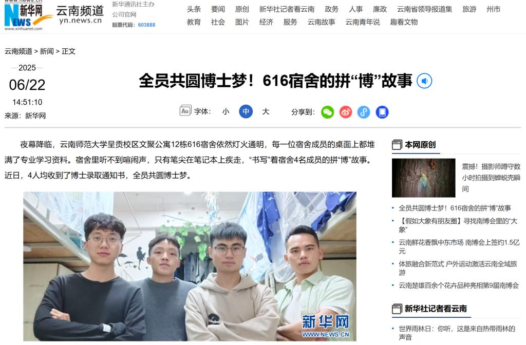Share article to Weibo
This screenshot has width=526, height=345.
346,112
